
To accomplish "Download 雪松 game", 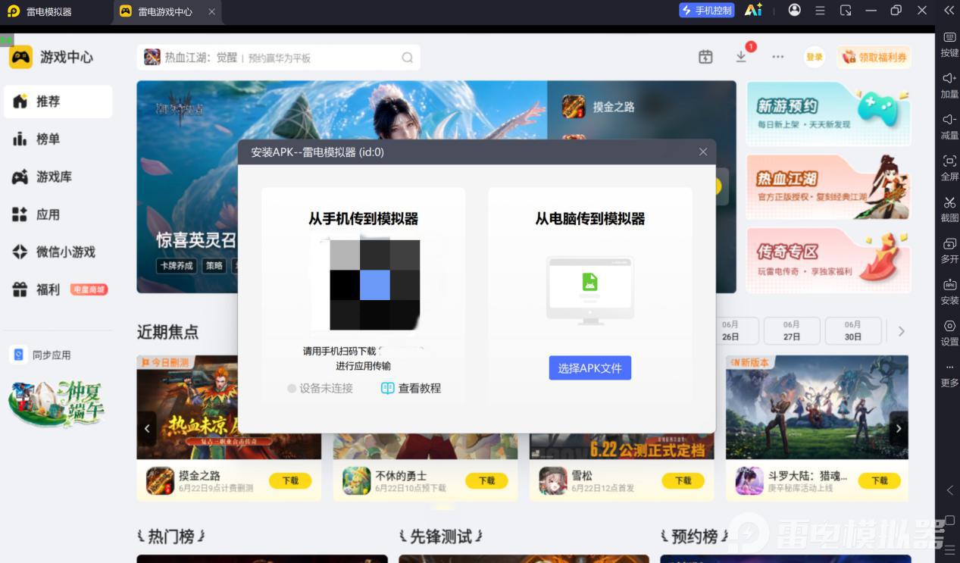I will (683, 480).
